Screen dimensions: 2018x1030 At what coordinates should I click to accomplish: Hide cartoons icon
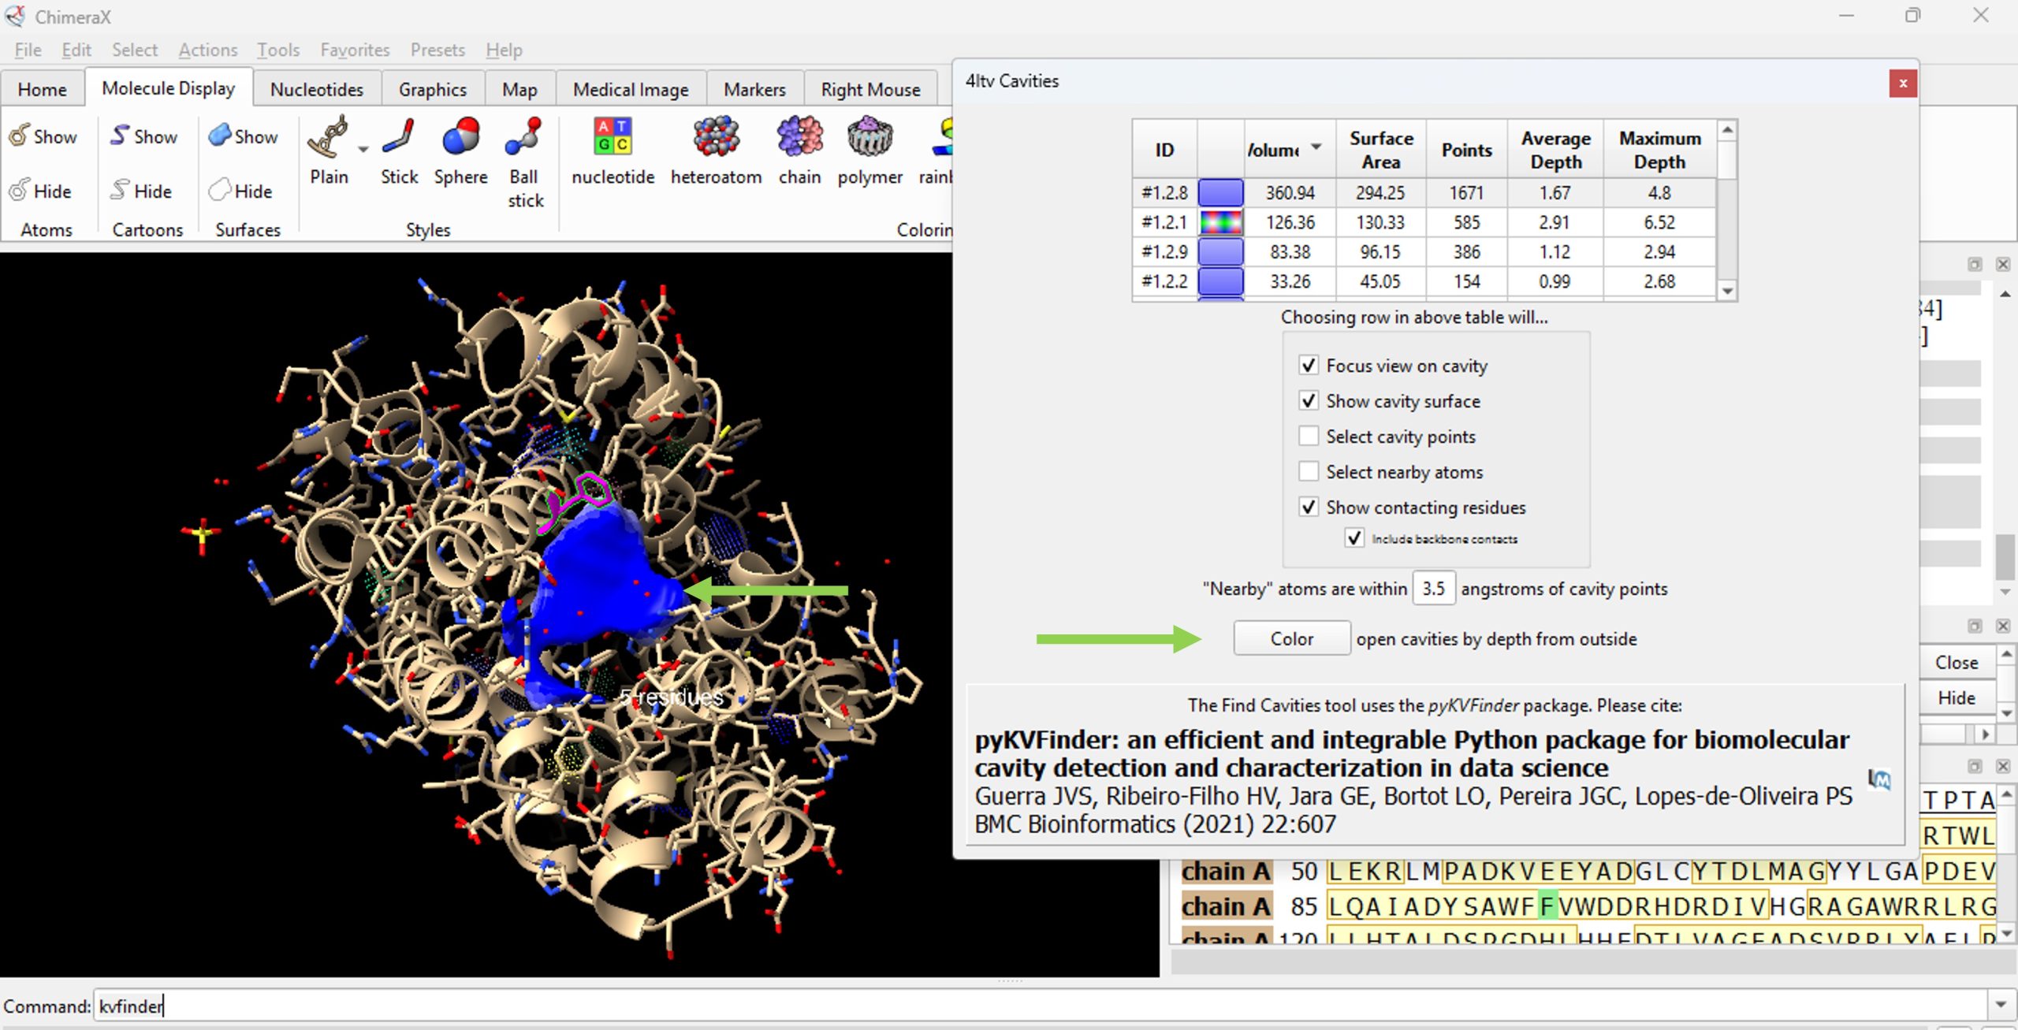pos(141,191)
